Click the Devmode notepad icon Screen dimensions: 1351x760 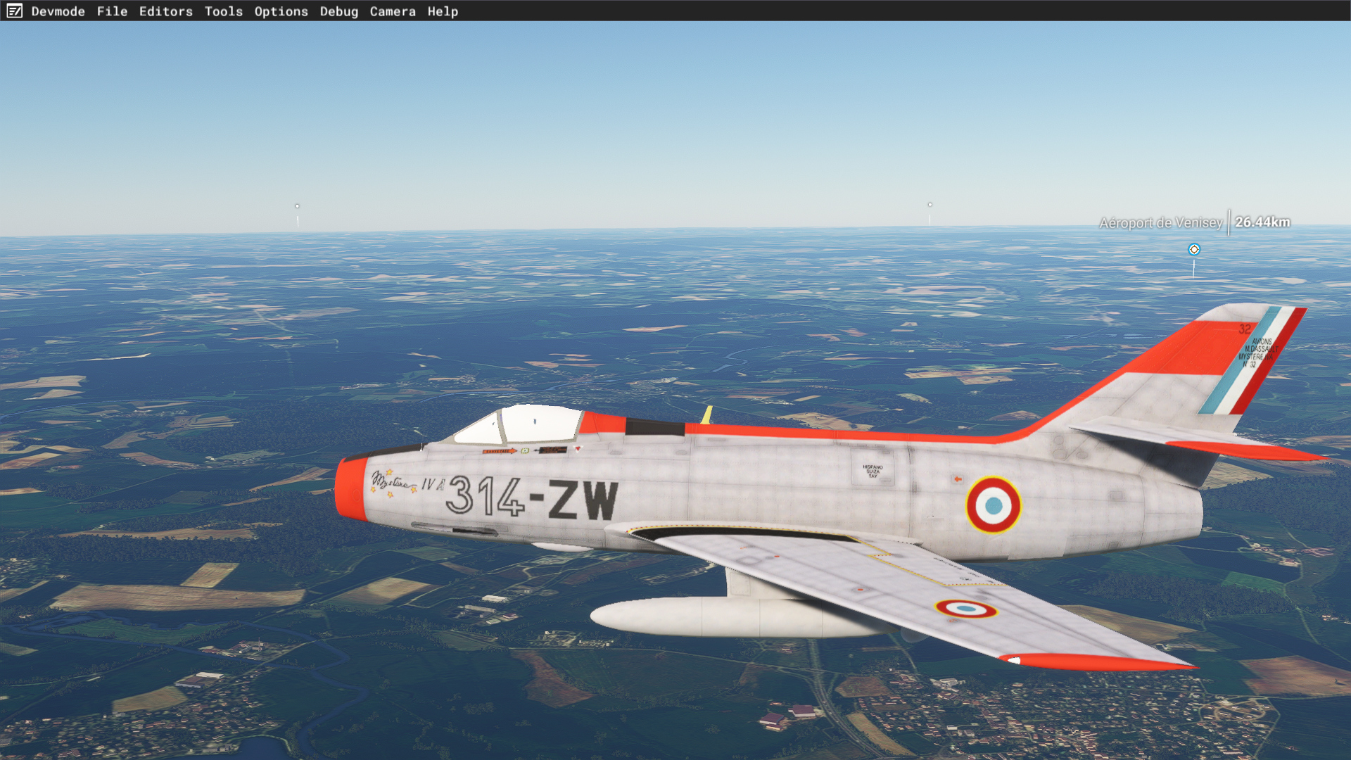click(14, 11)
